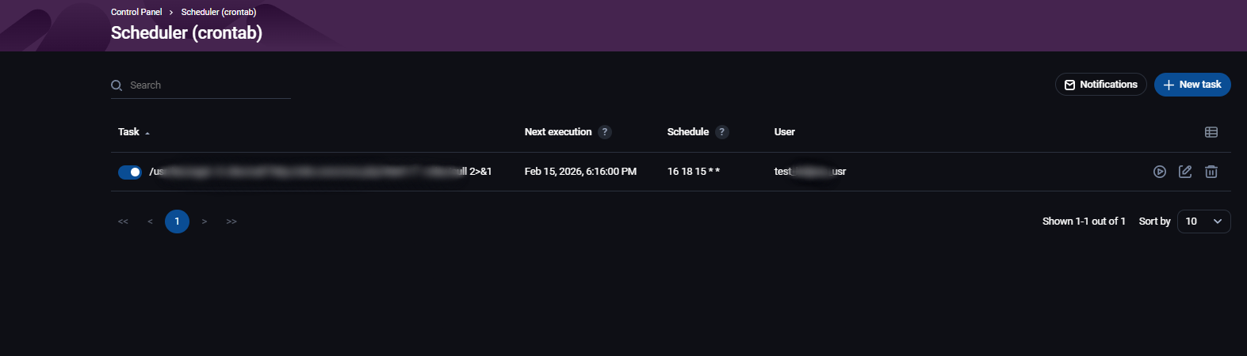
Task: Jump to the first page
Action: 123,222
